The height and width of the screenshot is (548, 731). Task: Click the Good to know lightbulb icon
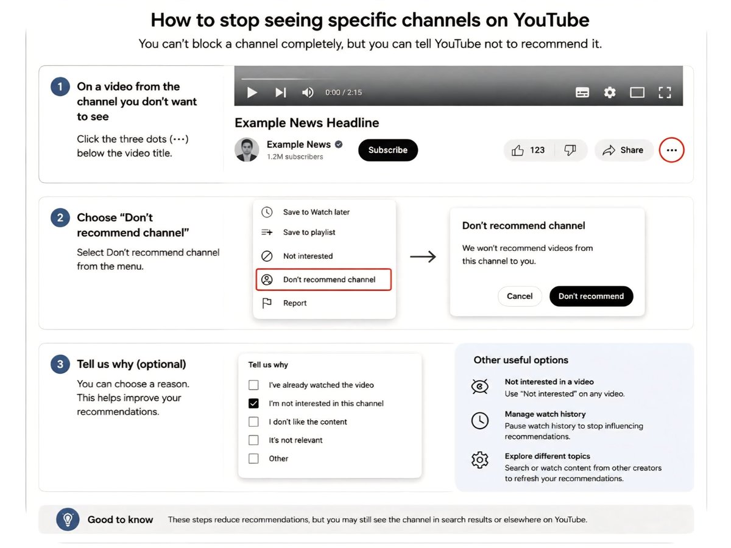(68, 519)
